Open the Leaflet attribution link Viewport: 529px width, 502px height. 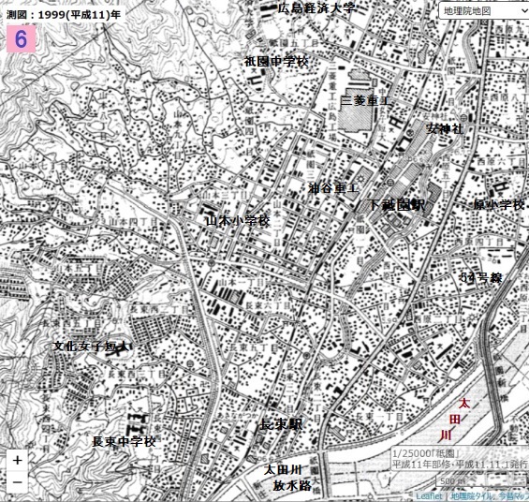click(429, 496)
